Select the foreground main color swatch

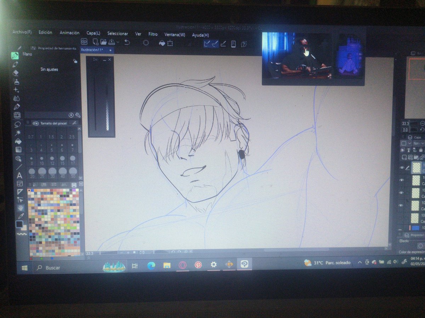pos(19,224)
